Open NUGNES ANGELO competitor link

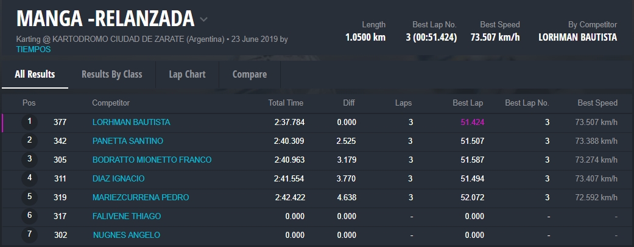point(126,235)
